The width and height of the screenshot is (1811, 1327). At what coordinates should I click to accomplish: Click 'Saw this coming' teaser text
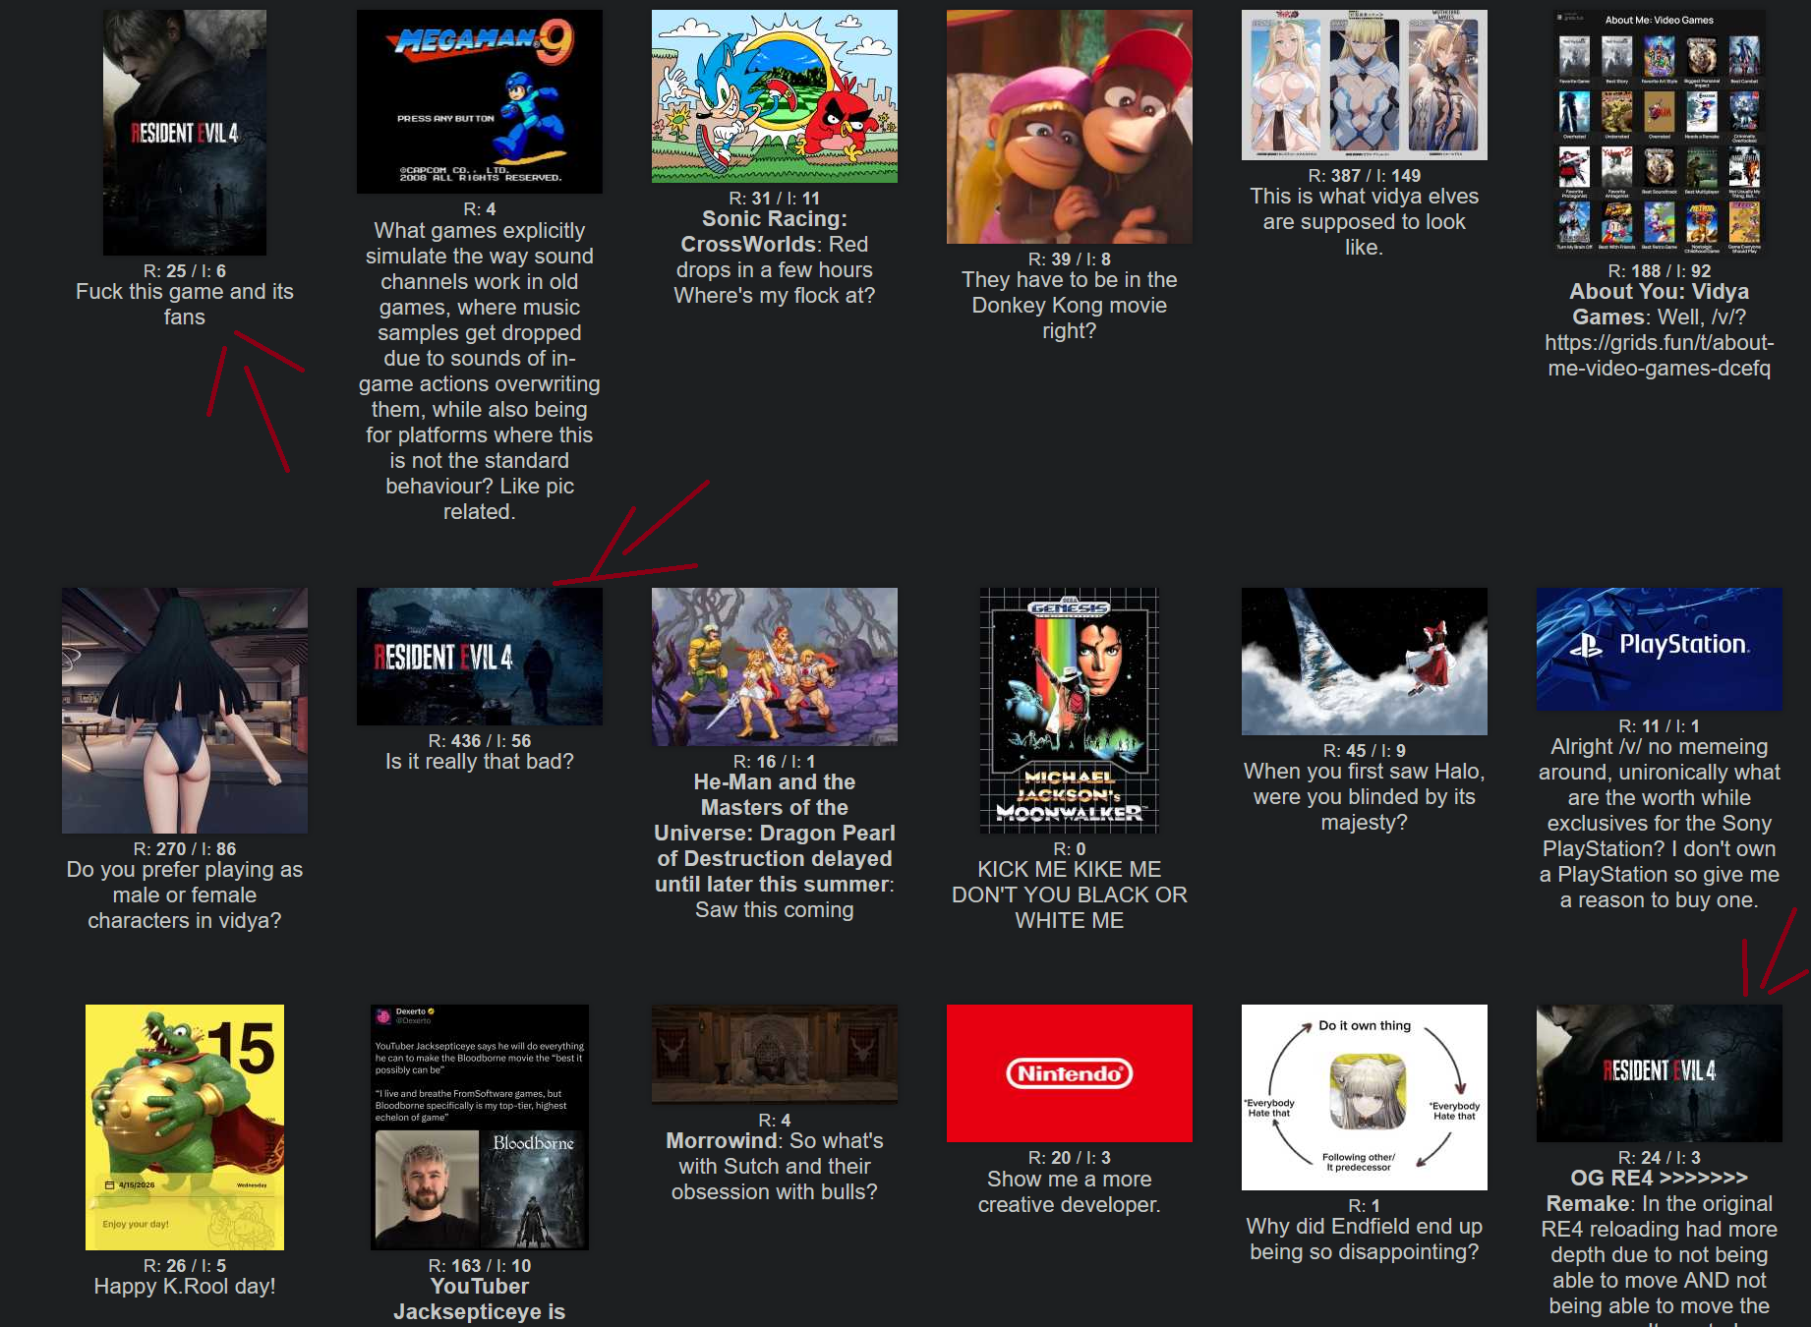(x=775, y=910)
